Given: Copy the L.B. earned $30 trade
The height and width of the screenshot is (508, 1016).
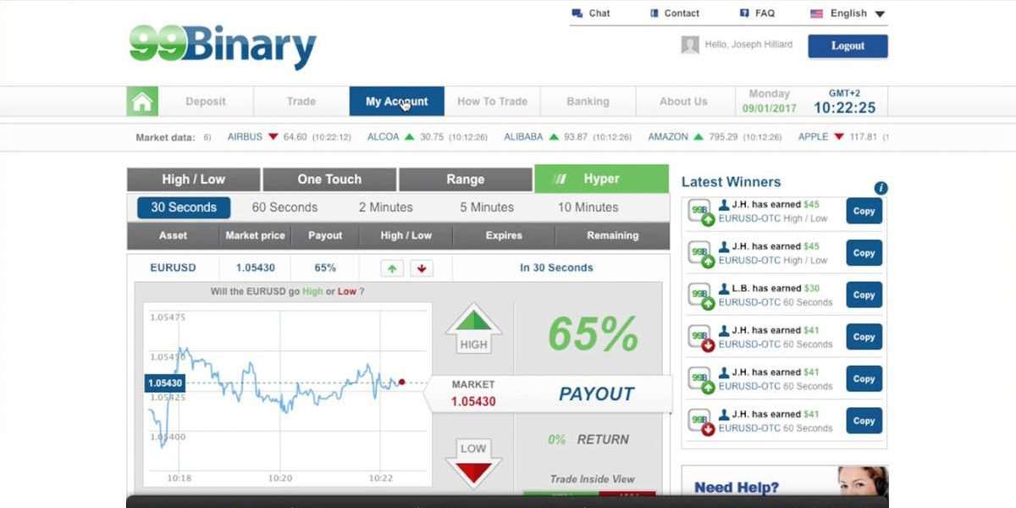Looking at the screenshot, I should point(864,295).
